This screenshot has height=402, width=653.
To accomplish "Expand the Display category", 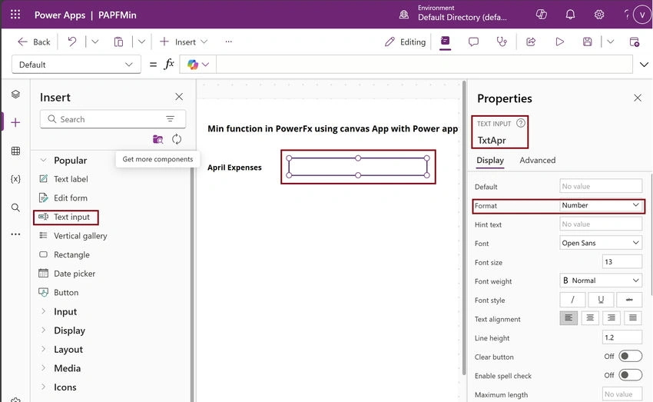I will click(43, 331).
